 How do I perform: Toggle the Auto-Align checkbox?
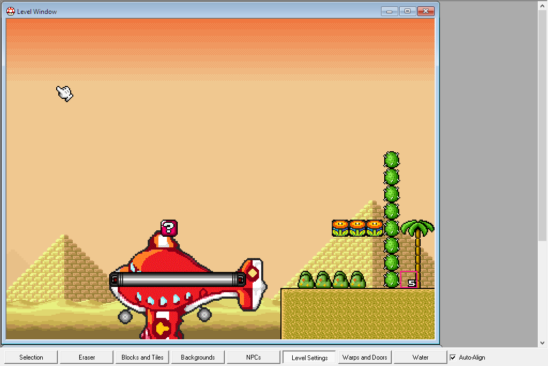[x=453, y=357]
